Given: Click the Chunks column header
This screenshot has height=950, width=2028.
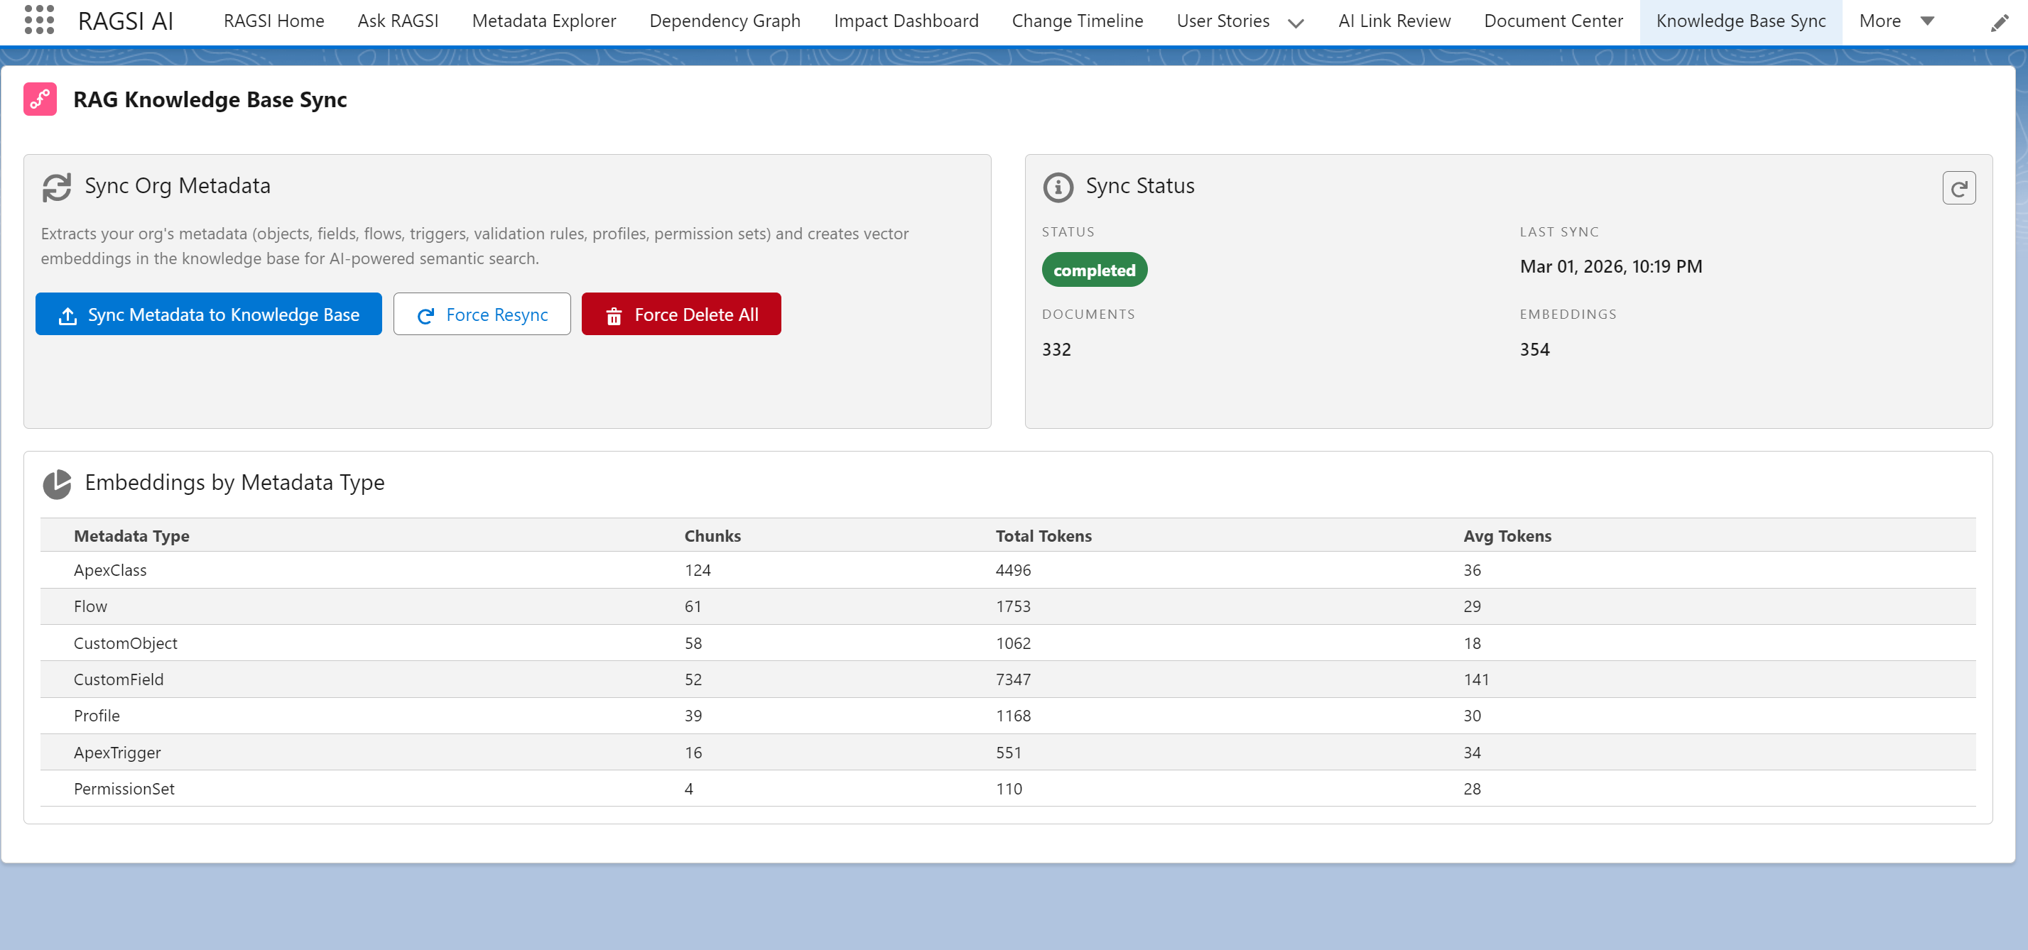Looking at the screenshot, I should [x=712, y=535].
